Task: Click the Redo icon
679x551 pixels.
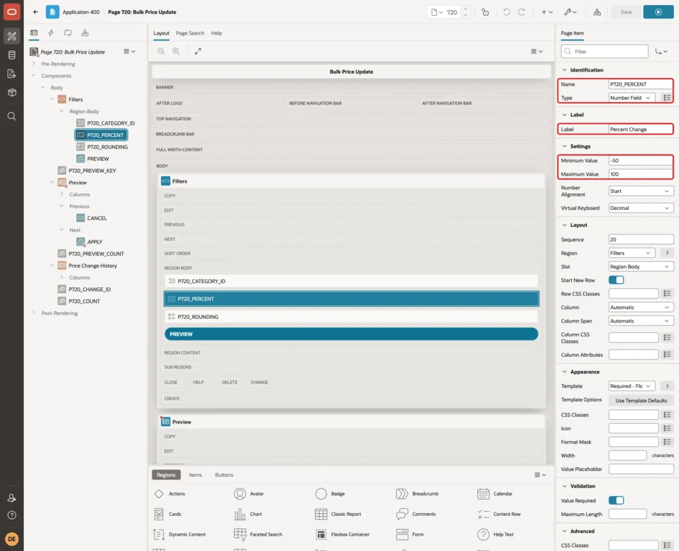Action: click(521, 12)
